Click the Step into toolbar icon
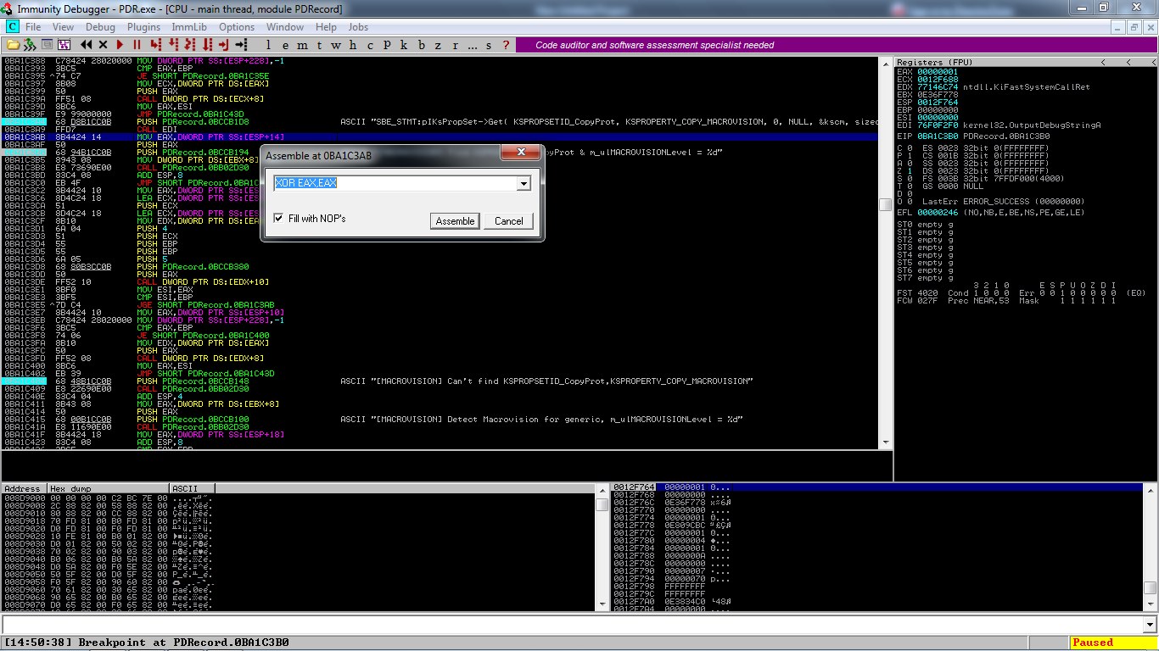 155,45
